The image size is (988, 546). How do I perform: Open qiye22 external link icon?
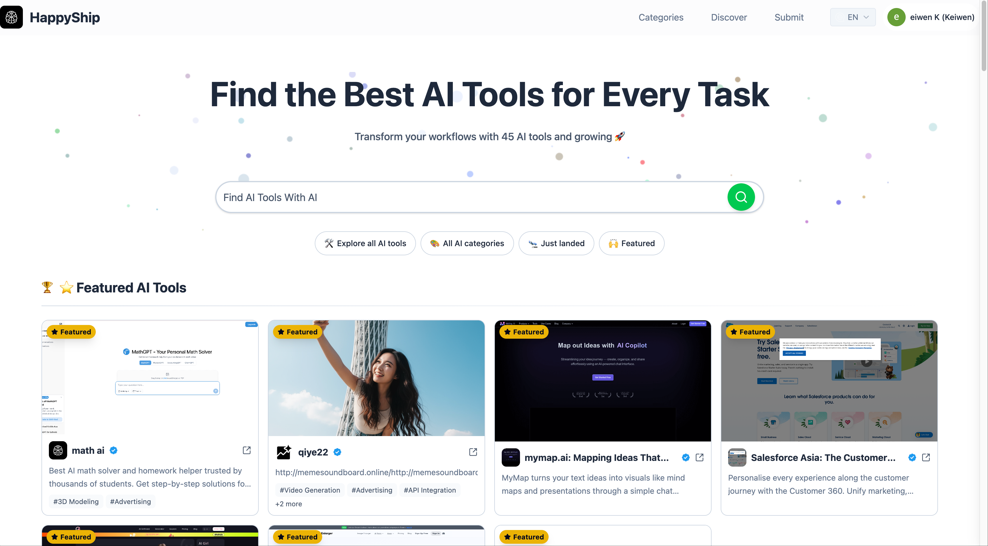pyautogui.click(x=473, y=452)
